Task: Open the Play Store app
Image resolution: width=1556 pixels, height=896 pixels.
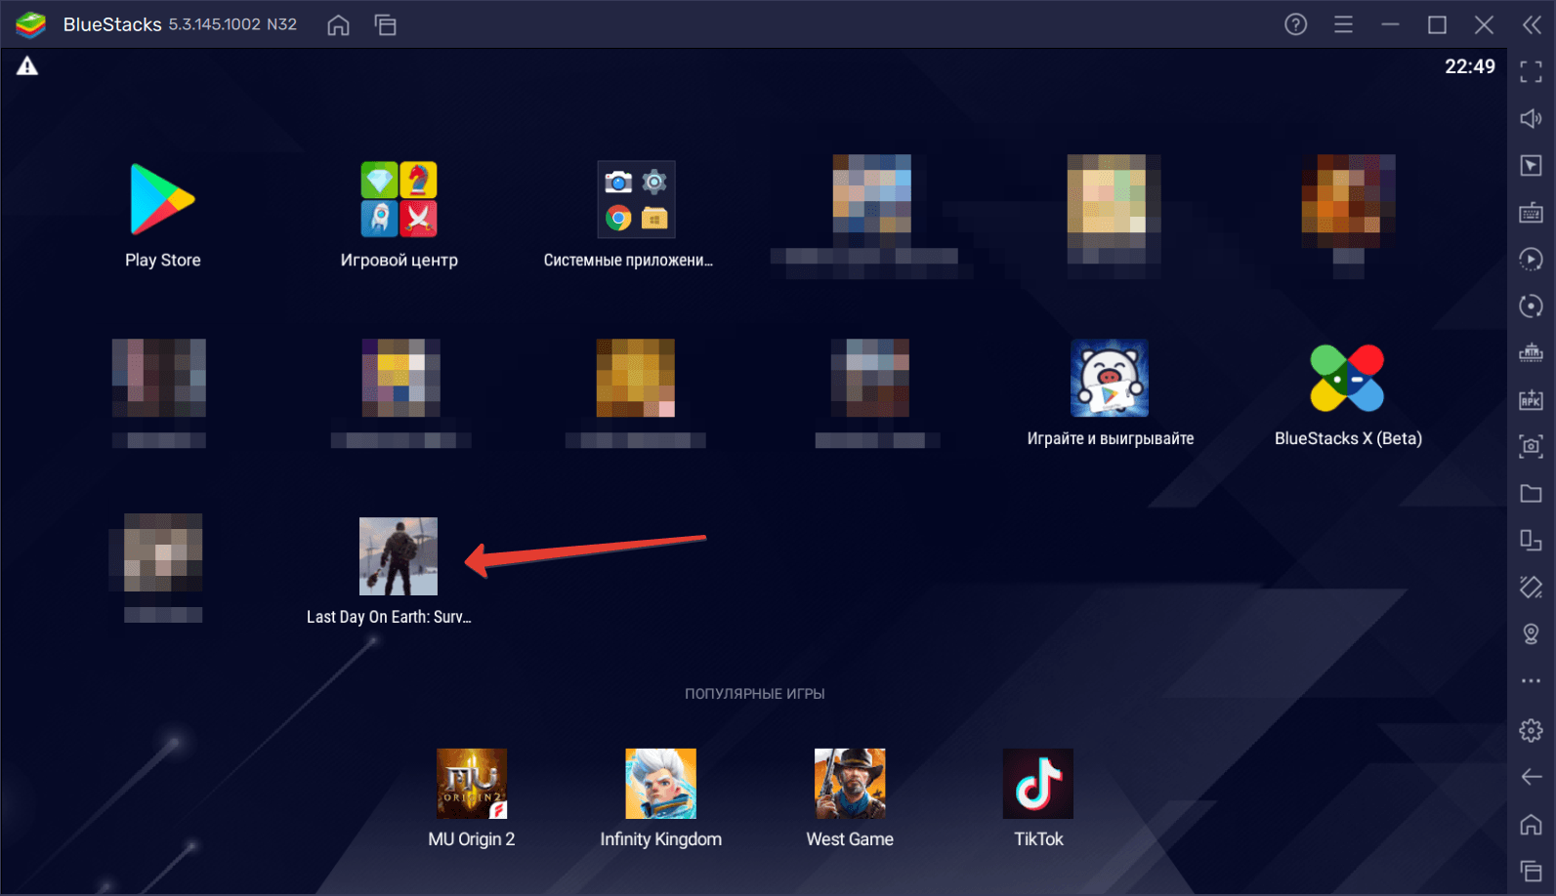Action: click(x=163, y=200)
